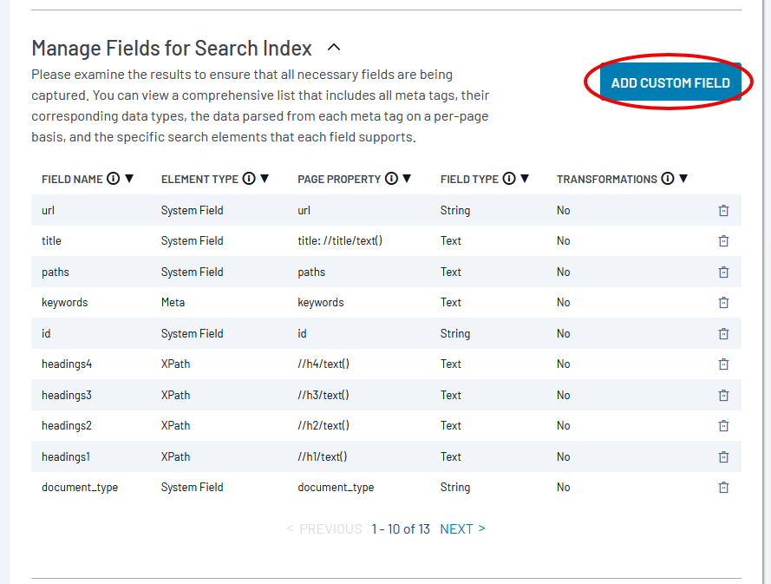Open the Field Type info icon

509,179
